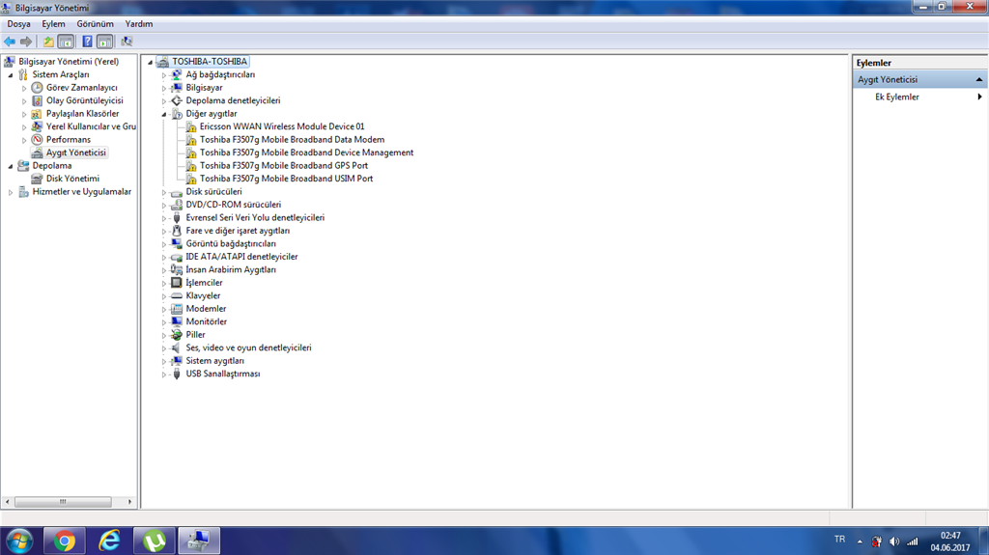Collapse the TOSHIBA-TOSHIBA root node
989x555 pixels.
click(x=150, y=62)
